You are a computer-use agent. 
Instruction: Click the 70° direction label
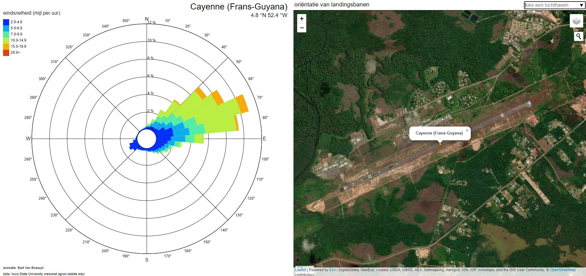tap(260, 98)
